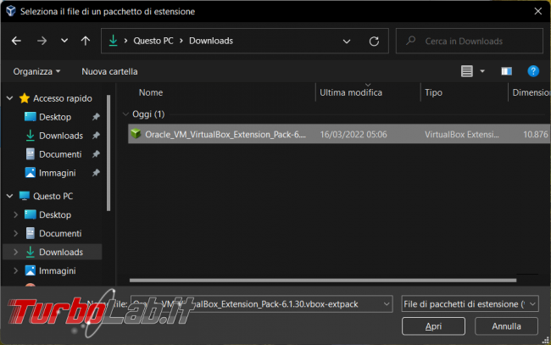The height and width of the screenshot is (345, 551).
Task: Open pinned Immagini under Accesso rapido
Action: pyautogui.click(x=58, y=173)
